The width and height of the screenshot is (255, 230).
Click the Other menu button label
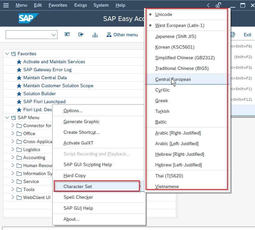125,35
